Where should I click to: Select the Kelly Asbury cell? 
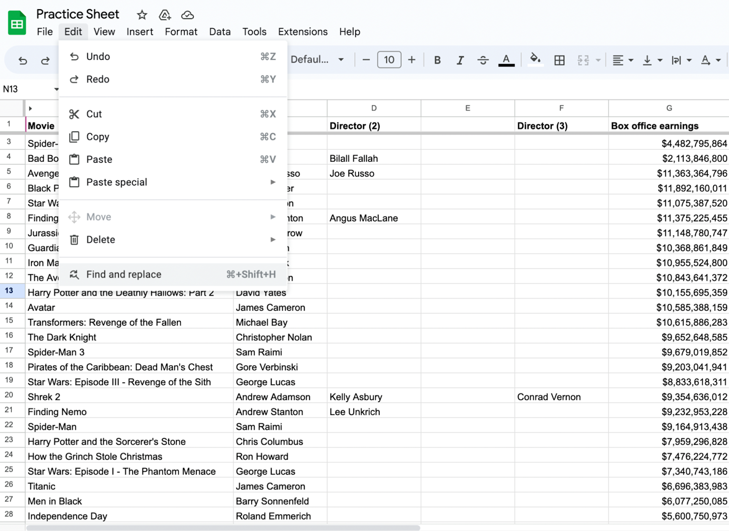coord(374,397)
